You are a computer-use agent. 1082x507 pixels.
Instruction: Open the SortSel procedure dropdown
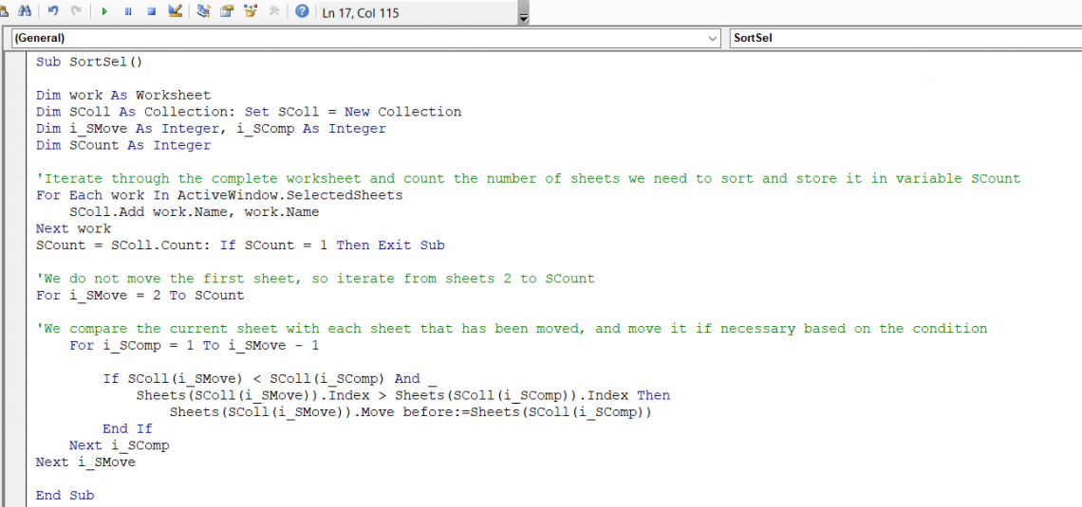[902, 38]
